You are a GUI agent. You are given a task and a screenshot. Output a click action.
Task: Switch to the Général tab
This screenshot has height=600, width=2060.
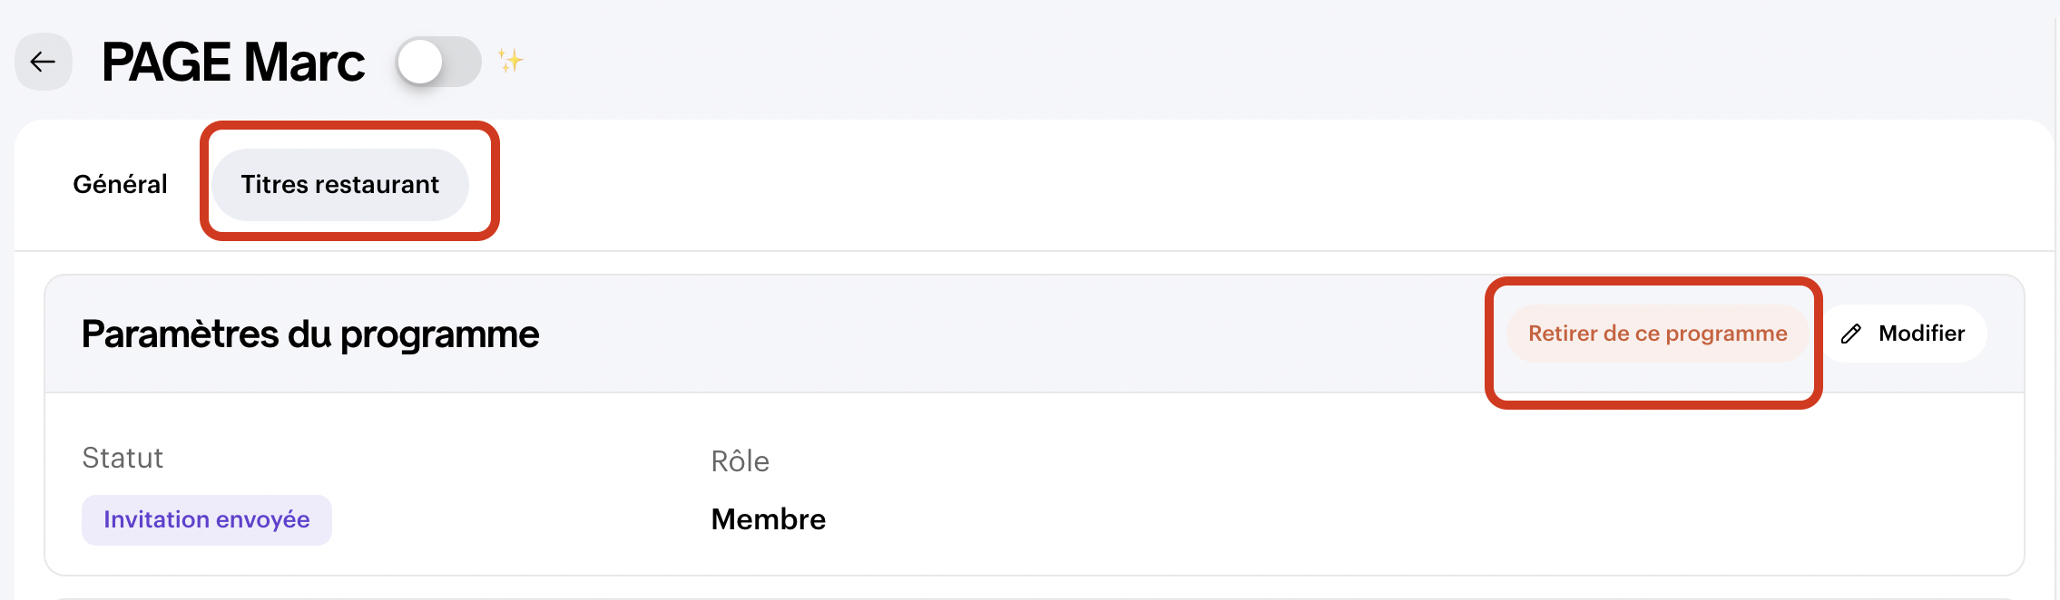(120, 185)
